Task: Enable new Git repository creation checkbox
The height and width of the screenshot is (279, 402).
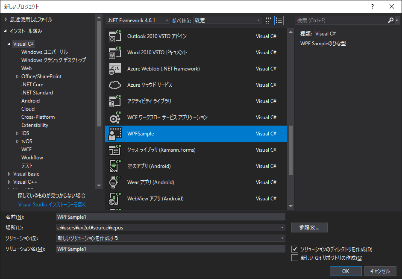Action: [295, 258]
